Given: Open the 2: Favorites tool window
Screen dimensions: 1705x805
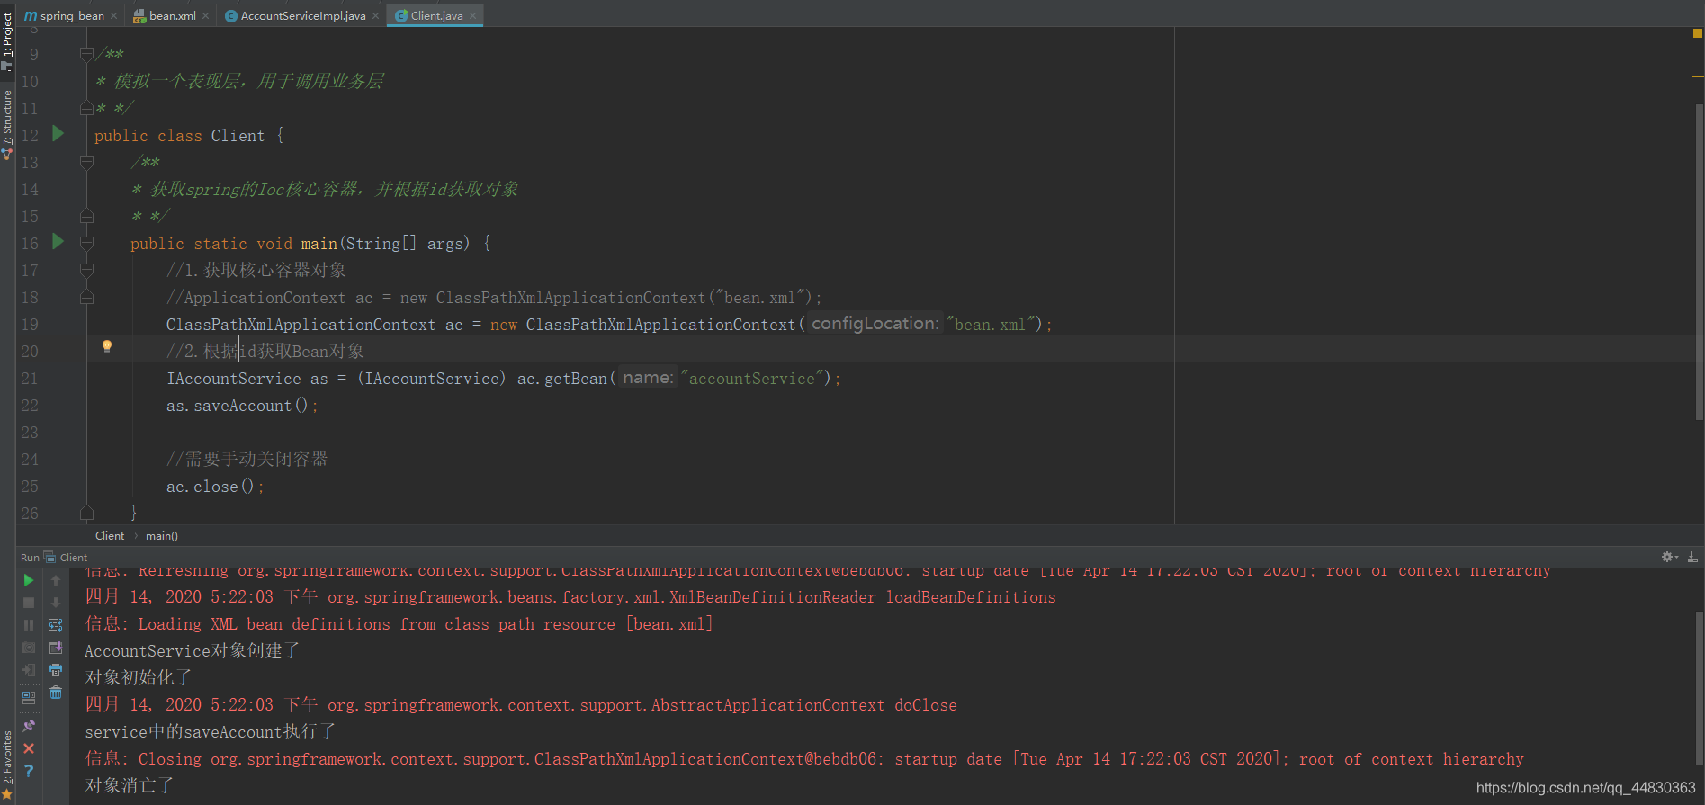Looking at the screenshot, I should click(x=7, y=765).
